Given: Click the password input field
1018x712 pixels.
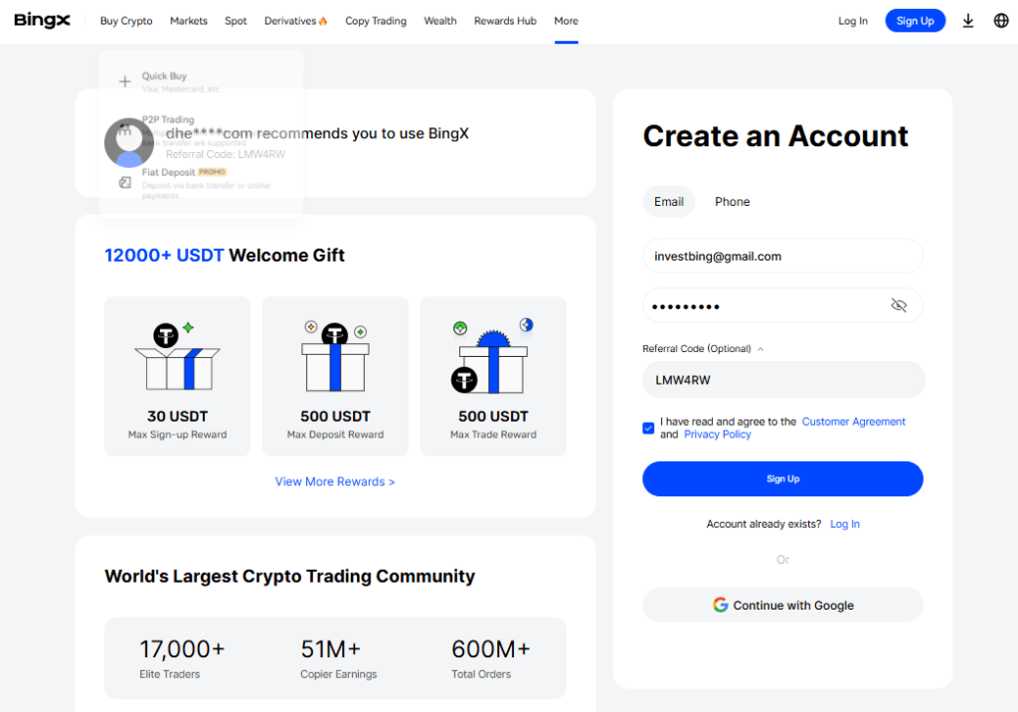Looking at the screenshot, I should [x=783, y=305].
